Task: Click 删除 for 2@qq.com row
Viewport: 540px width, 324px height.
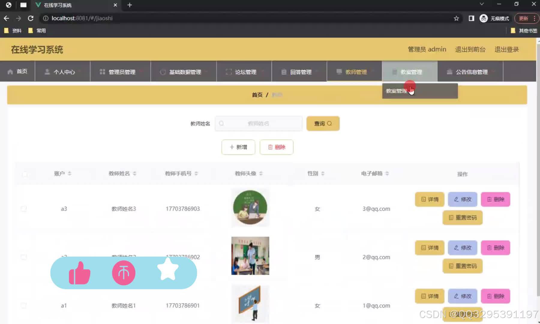Action: (496, 248)
